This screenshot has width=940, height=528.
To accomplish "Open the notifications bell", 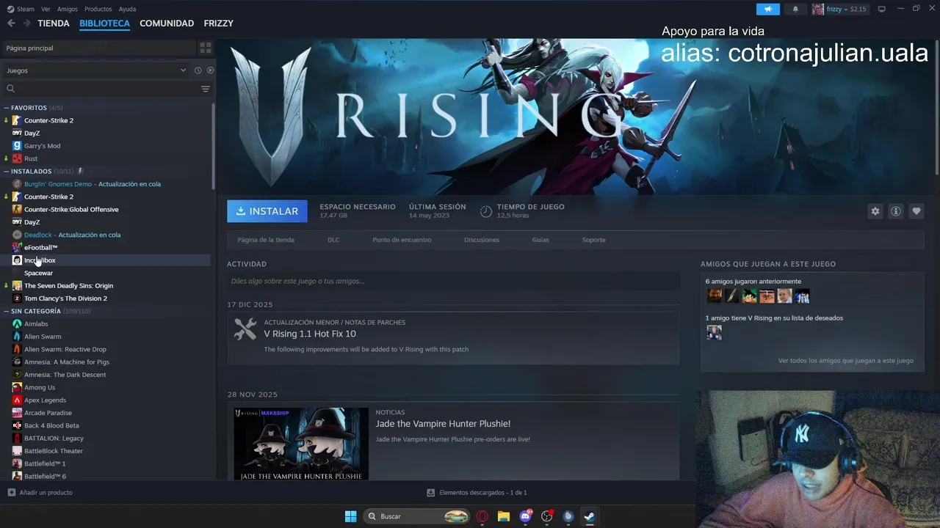I will pyautogui.click(x=795, y=9).
